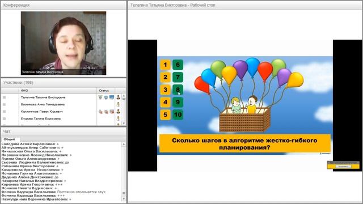Image resolution: width=363 pixels, height=204 pixels.
Task: Click headphones status icon for Телегина Татьяна Викторовна
Action: click(x=106, y=97)
